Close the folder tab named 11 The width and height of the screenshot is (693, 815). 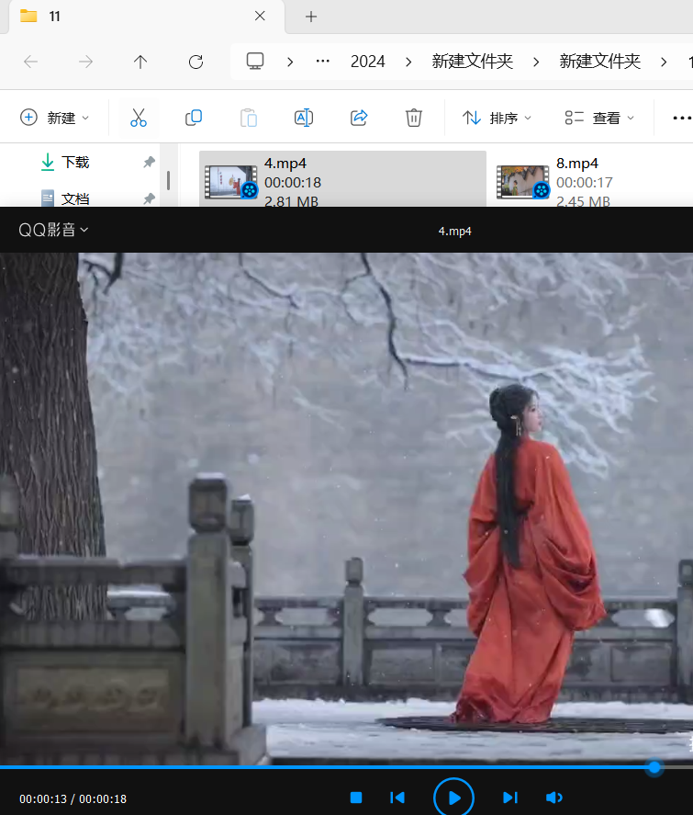(260, 17)
